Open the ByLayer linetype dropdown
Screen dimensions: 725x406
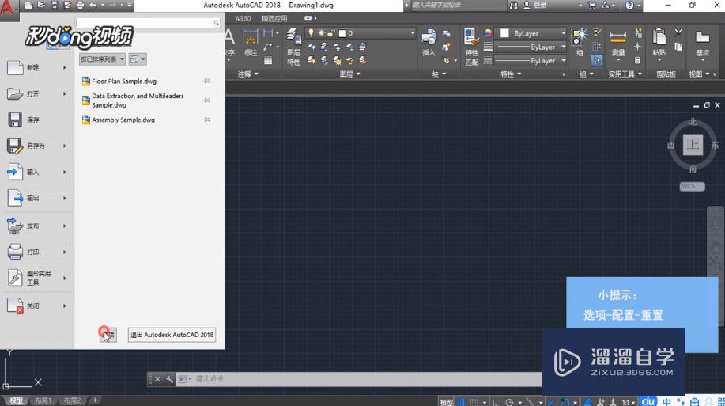click(x=531, y=61)
